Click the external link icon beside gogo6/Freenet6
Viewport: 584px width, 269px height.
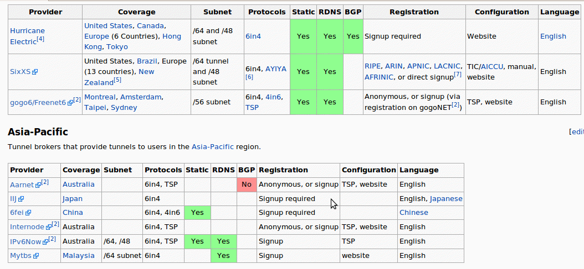(x=70, y=103)
